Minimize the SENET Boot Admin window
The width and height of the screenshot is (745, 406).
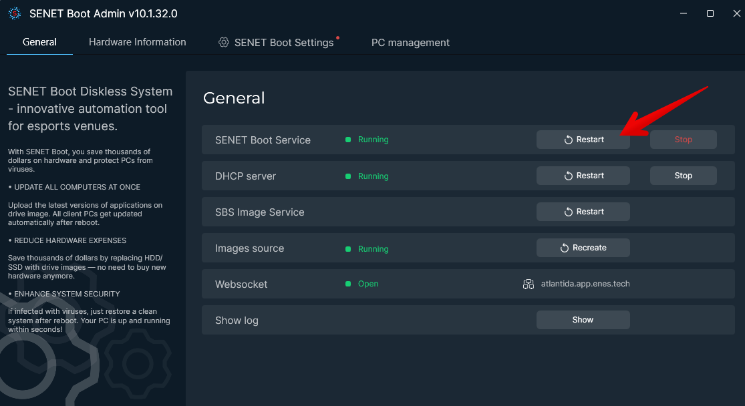pyautogui.click(x=682, y=13)
